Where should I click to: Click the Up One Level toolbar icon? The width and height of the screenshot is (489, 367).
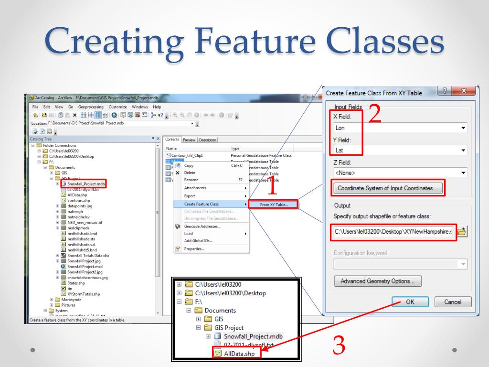tap(35, 115)
